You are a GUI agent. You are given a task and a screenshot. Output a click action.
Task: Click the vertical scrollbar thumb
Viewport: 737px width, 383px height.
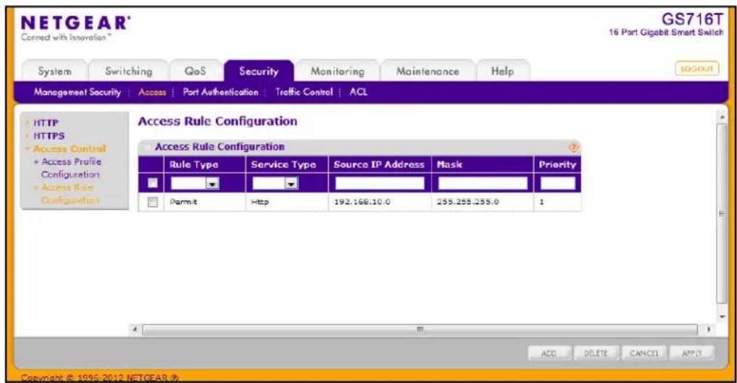click(x=722, y=214)
